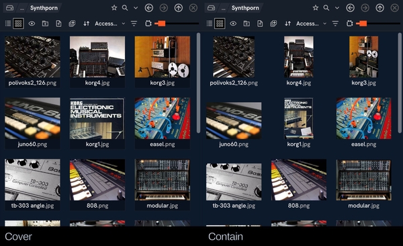Click 808.png filename in Contain pane
Screen dimensions: 403x246
pyautogui.click(x=299, y=206)
